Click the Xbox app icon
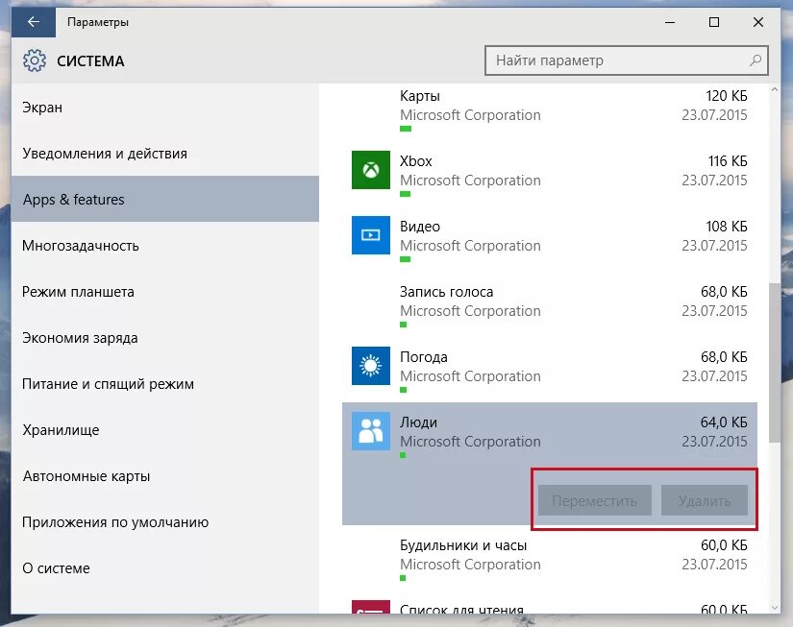 [x=371, y=170]
